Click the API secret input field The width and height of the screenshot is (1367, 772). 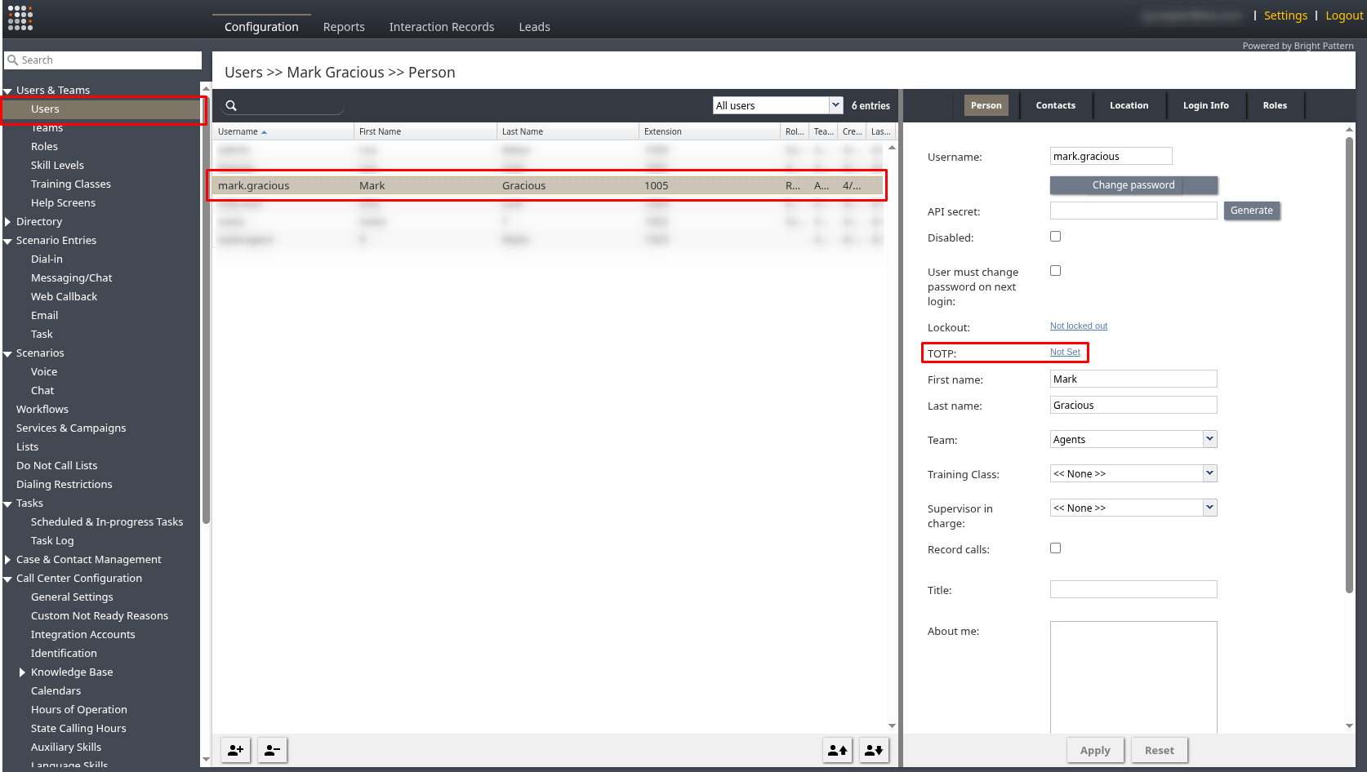pyautogui.click(x=1133, y=211)
